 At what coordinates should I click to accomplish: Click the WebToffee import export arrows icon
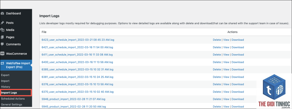(x=2, y=63)
